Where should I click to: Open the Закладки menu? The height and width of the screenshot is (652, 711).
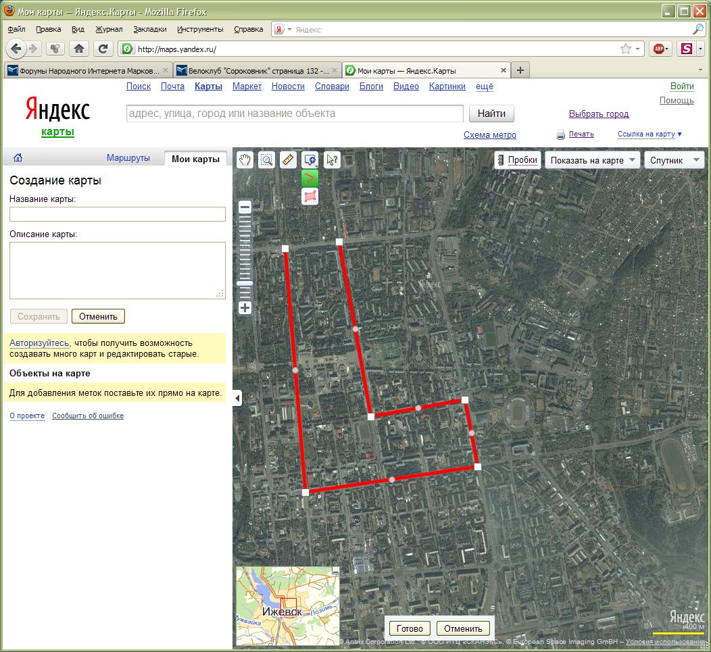coord(149,29)
